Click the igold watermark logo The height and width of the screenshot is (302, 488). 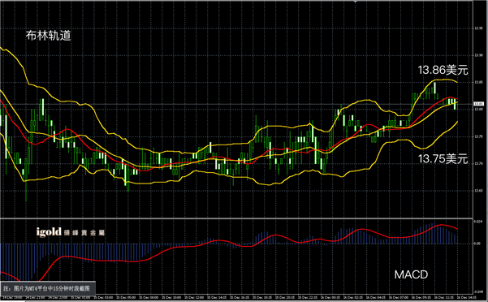(x=71, y=232)
